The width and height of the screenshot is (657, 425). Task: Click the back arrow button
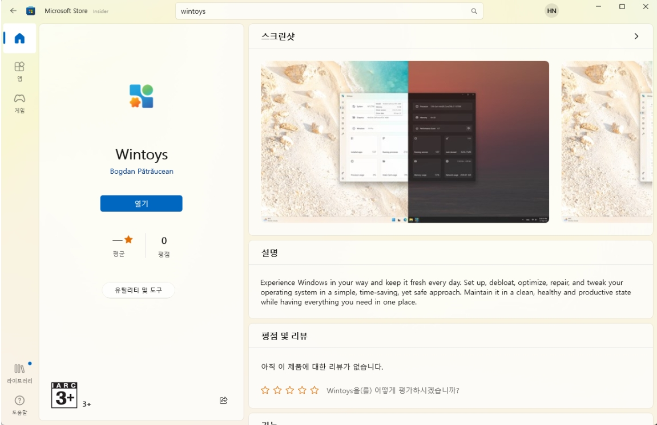tap(13, 11)
